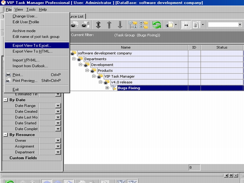Open the Date Range filter dropdown

[x=58, y=106]
